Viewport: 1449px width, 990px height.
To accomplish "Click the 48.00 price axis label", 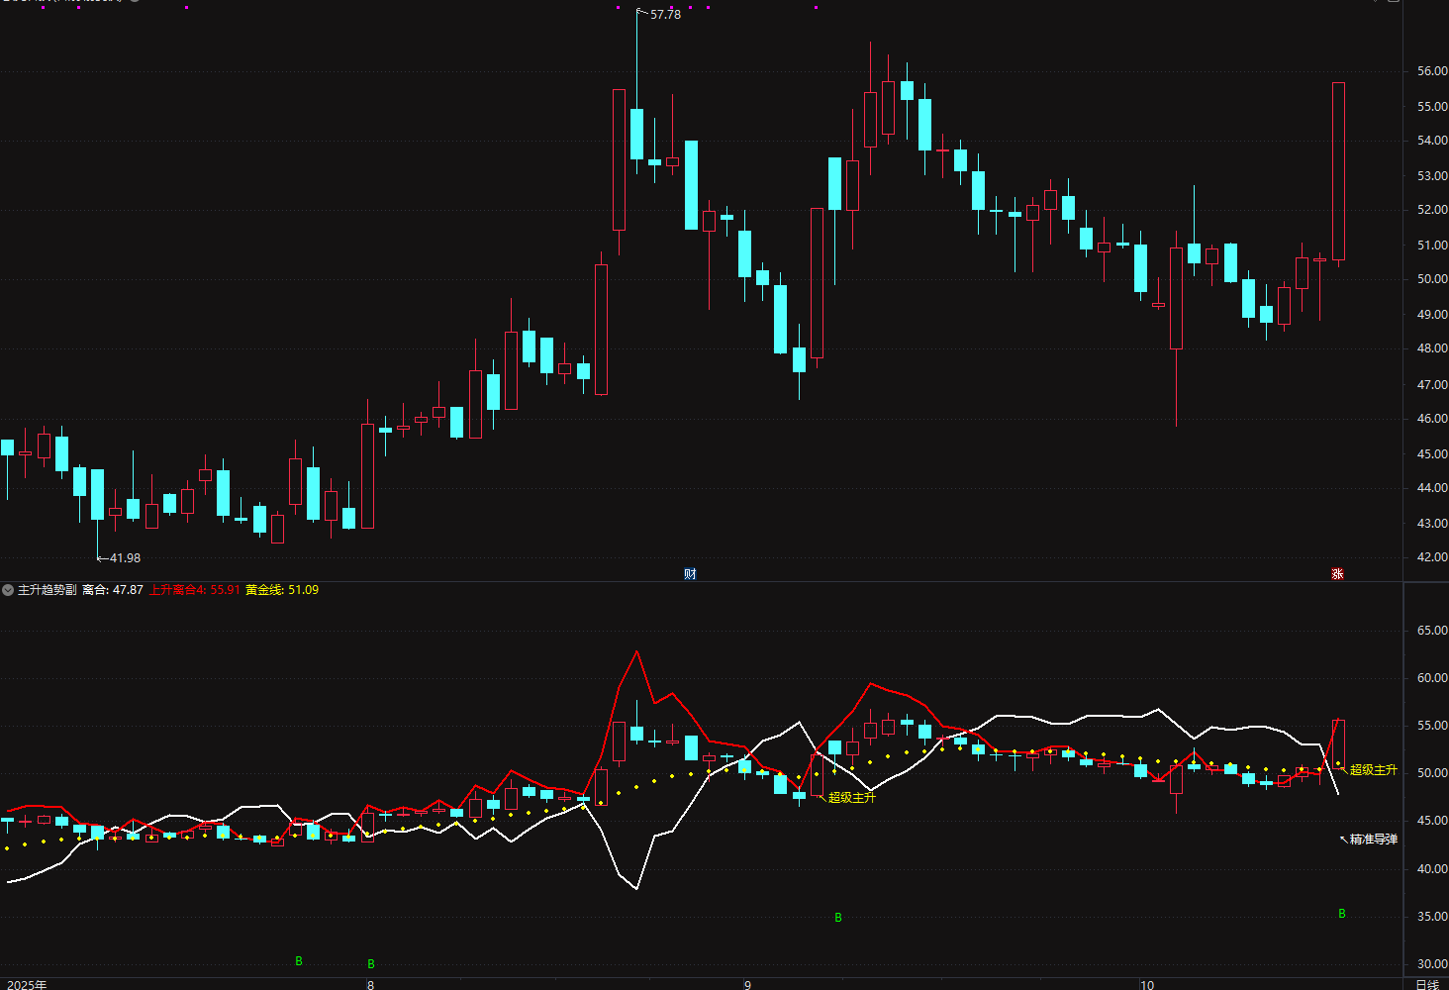I will click(1432, 348).
